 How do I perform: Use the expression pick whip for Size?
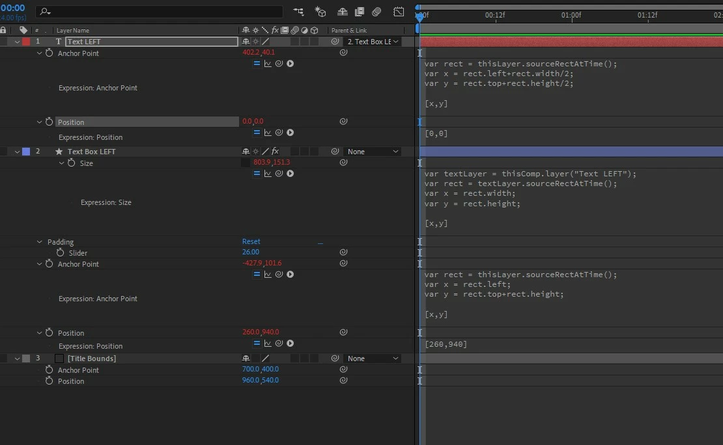pos(279,174)
